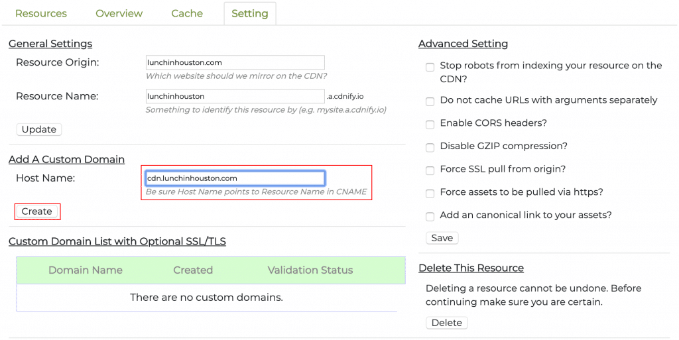Save the advanced settings
679x340 pixels.
coord(442,238)
